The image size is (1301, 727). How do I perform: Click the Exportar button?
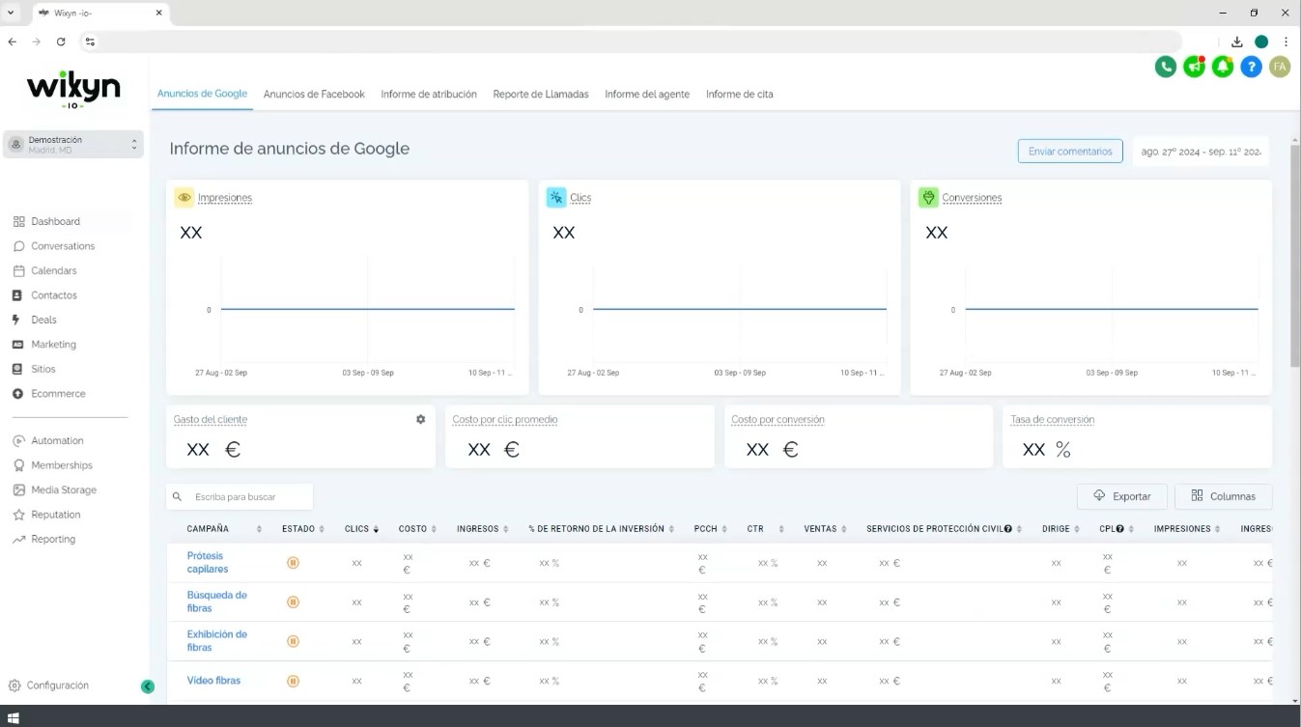click(1122, 496)
